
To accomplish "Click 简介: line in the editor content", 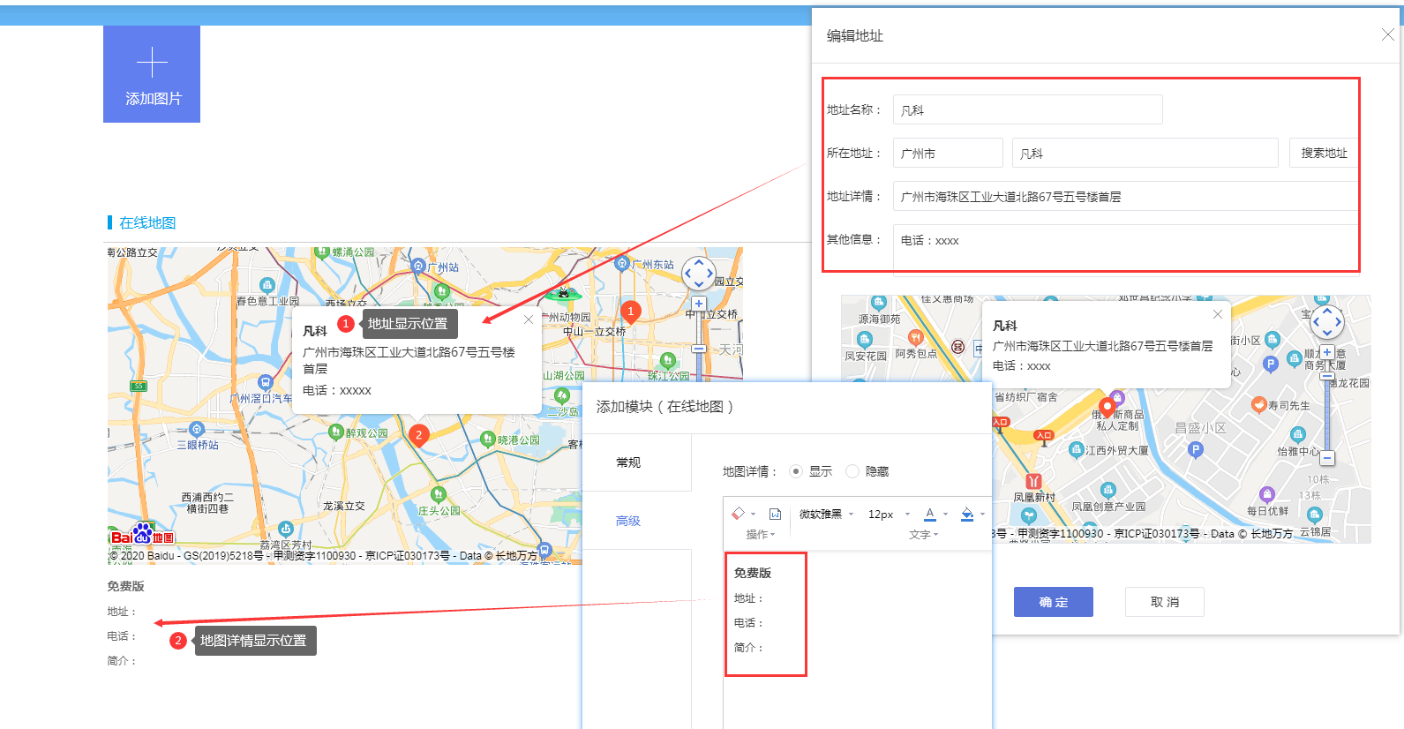I will (x=748, y=648).
